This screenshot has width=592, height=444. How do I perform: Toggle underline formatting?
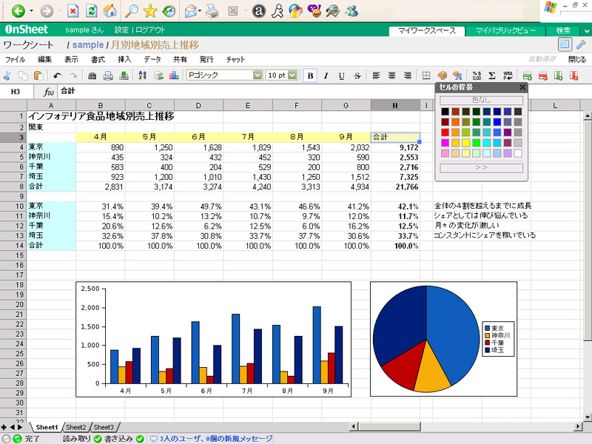point(342,76)
